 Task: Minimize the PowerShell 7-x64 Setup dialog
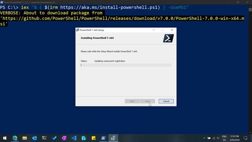point(154,30)
